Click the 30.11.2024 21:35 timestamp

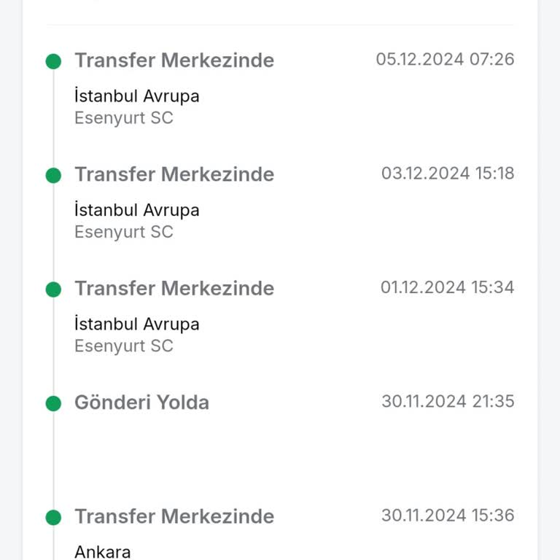(x=448, y=401)
